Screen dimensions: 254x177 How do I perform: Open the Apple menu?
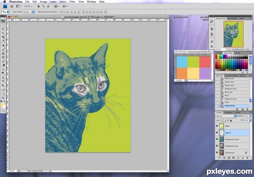click(4, 2)
